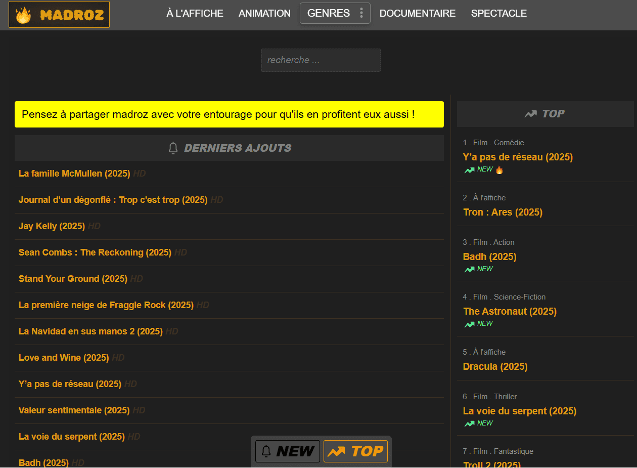Click the yellow share Madroz banner
This screenshot has height=468, width=637.
[x=229, y=114]
